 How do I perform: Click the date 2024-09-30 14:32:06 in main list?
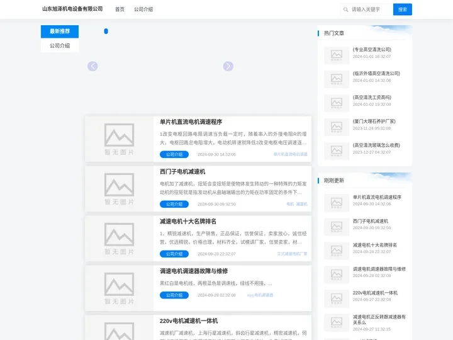[x=216, y=154]
